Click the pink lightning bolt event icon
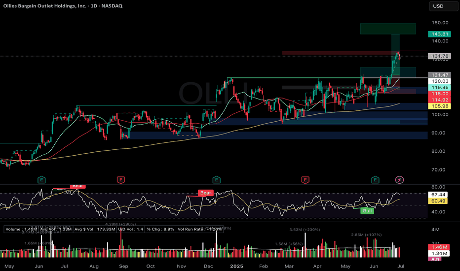460x271 pixels. [399, 180]
